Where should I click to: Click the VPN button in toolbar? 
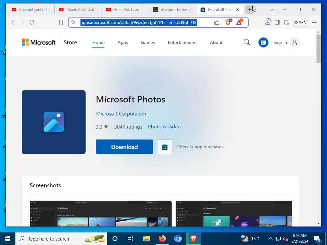pyautogui.click(x=300, y=22)
